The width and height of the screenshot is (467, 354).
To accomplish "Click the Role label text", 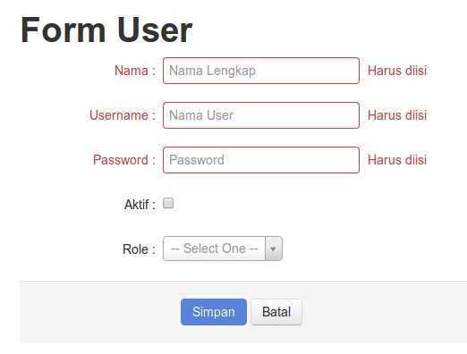I will pos(139,249).
